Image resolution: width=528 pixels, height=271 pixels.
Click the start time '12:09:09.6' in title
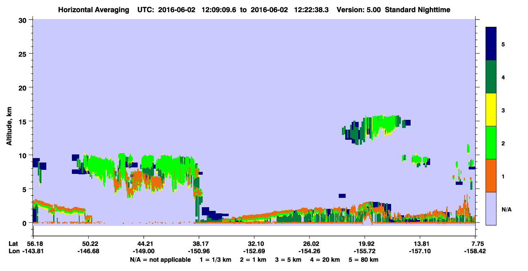point(219,10)
